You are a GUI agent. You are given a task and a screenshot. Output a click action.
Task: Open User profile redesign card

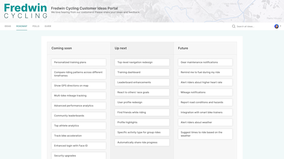[x=142, y=102]
